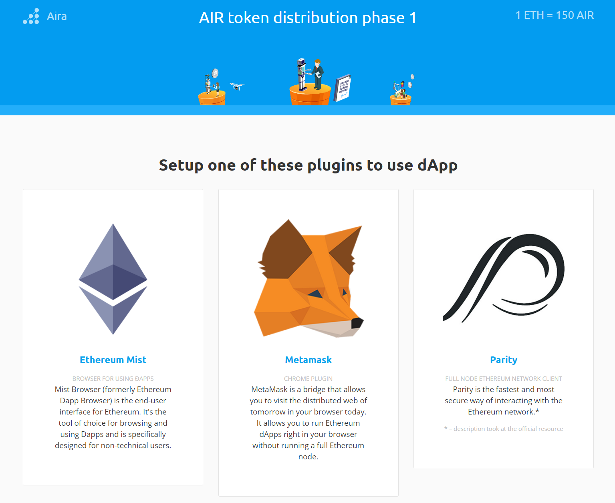Open the Metamask link
Image resolution: width=615 pixels, height=503 pixels.
309,360
